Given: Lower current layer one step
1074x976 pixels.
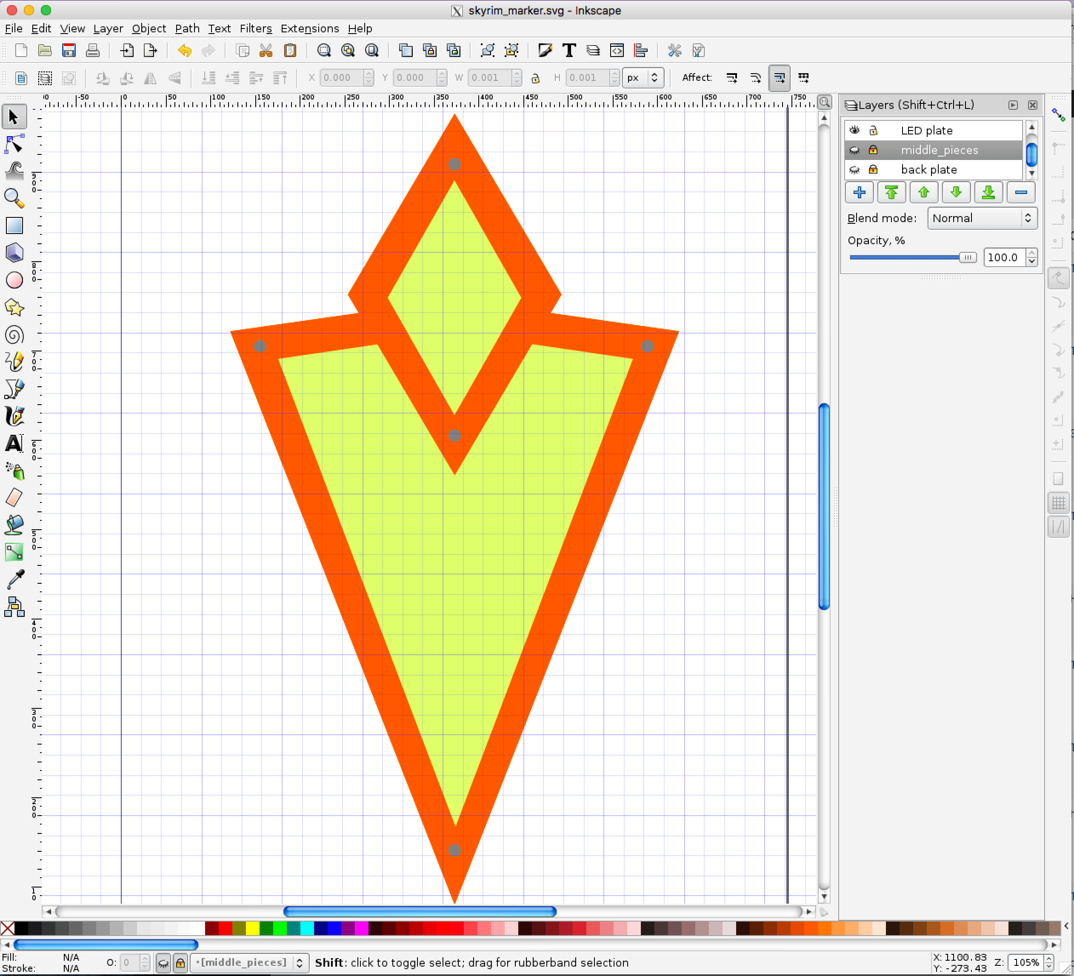Looking at the screenshot, I should coord(956,193).
